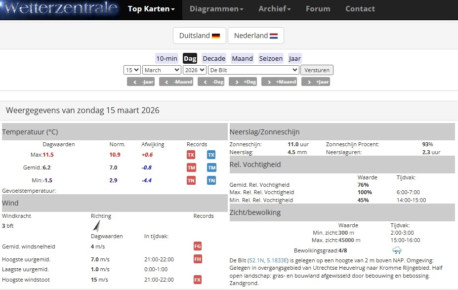Click the FH highest hourly wind record icon
This screenshot has height=290, width=458.
click(198, 259)
